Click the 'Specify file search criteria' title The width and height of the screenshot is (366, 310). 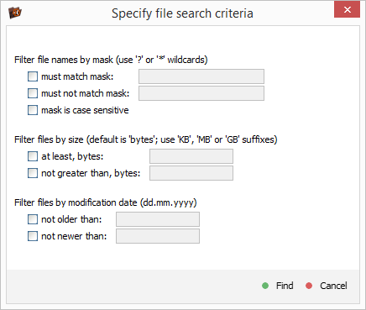pyautogui.click(x=182, y=13)
